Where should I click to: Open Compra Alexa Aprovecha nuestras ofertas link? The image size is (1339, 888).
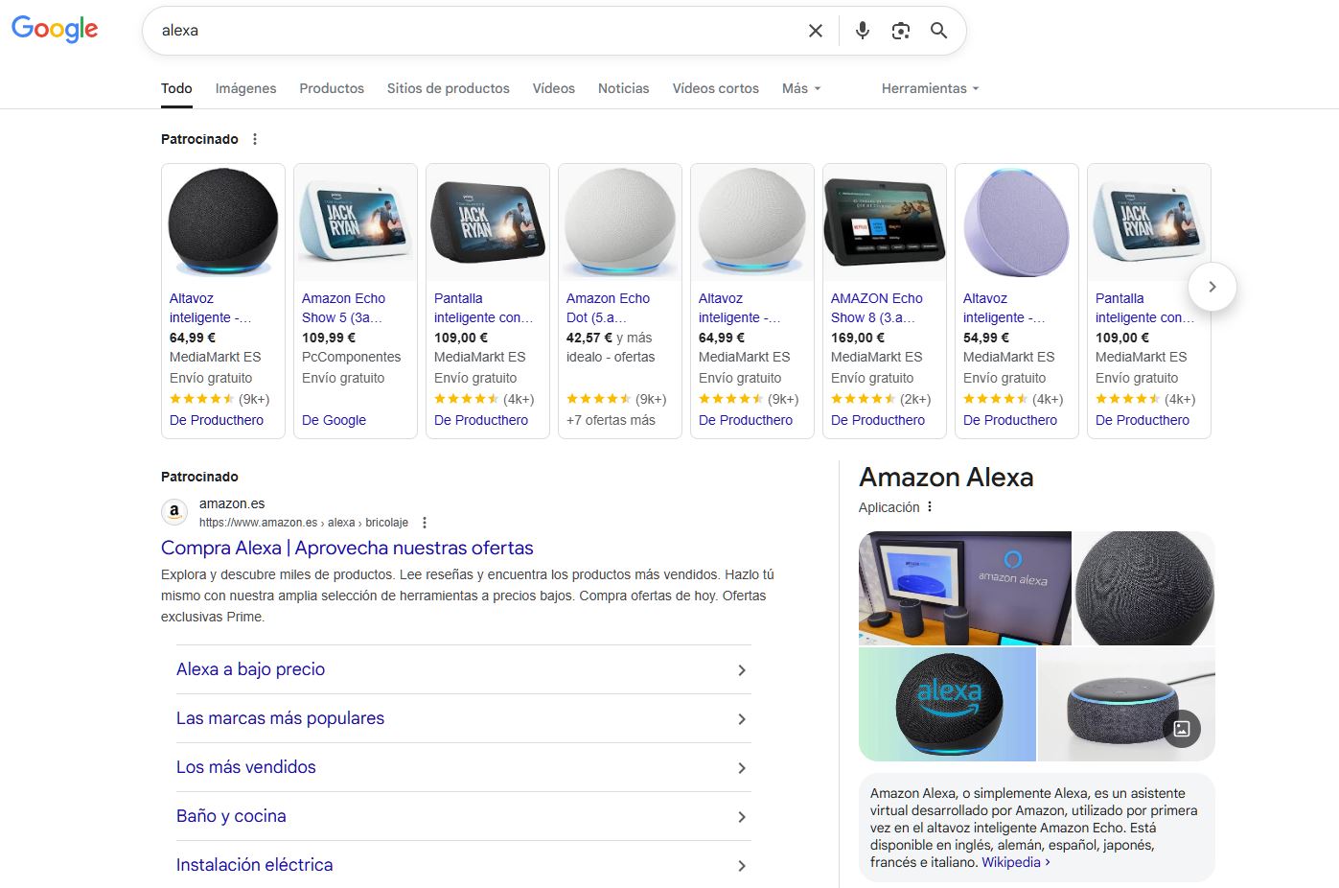(347, 549)
